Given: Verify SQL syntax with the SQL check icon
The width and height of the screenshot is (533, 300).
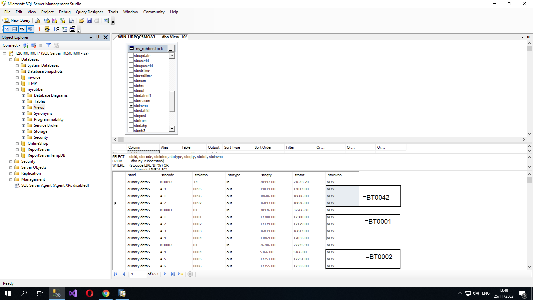Looking at the screenshot, I should [47, 29].
